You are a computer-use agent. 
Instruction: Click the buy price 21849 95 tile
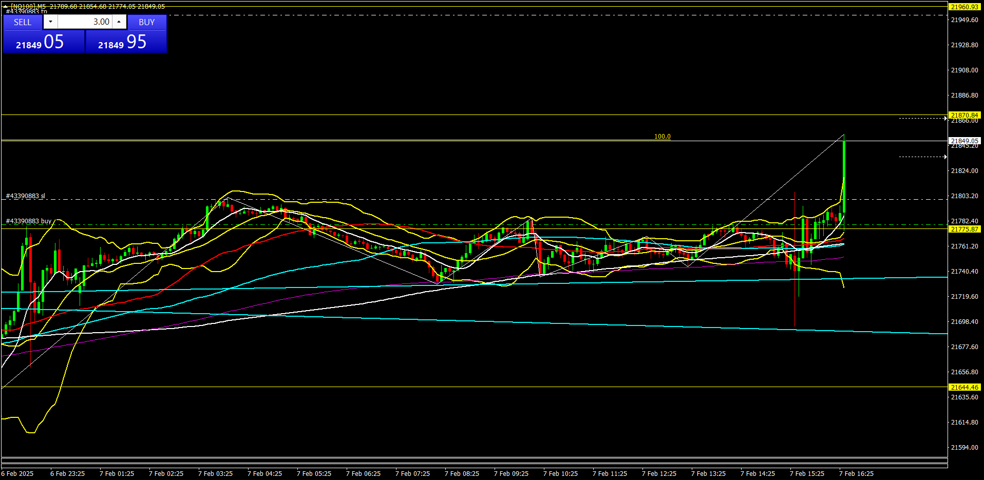pos(126,42)
